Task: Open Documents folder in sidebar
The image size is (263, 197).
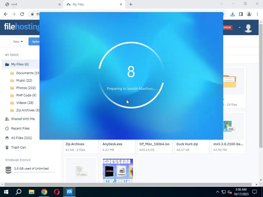Action: [28, 73]
